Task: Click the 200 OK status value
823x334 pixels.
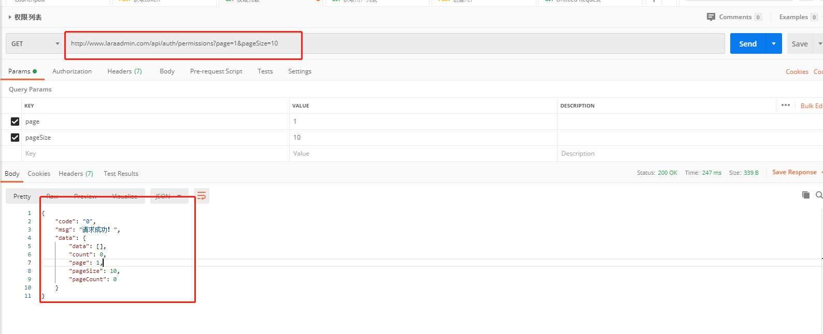Action: point(668,173)
